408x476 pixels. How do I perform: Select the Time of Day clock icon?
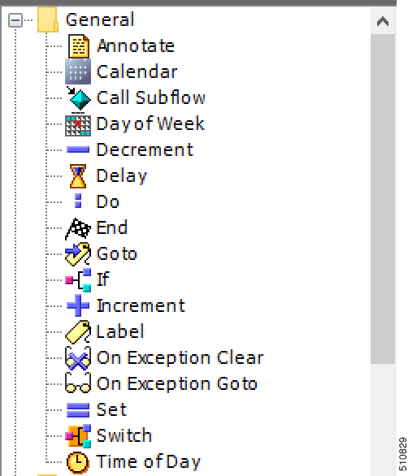pos(78,463)
